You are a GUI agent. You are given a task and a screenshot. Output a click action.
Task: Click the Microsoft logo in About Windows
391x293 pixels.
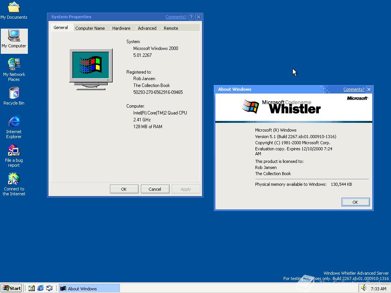point(357,98)
